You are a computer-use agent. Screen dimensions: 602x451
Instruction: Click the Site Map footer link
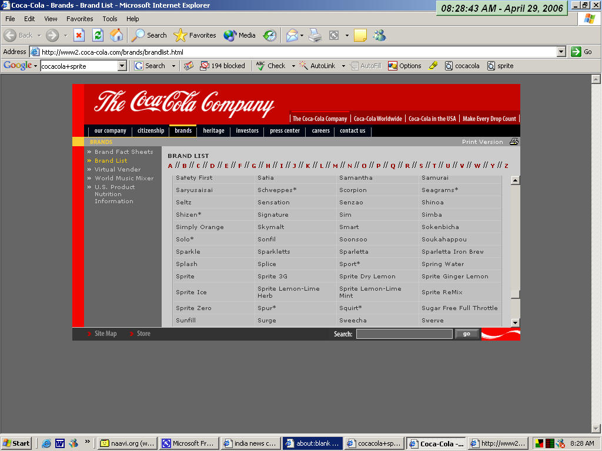pyautogui.click(x=106, y=334)
